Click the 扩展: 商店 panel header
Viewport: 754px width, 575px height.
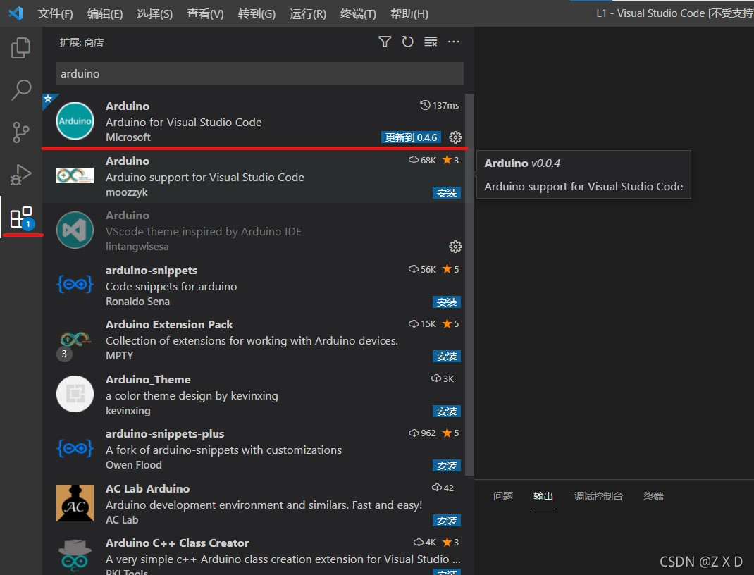click(81, 42)
